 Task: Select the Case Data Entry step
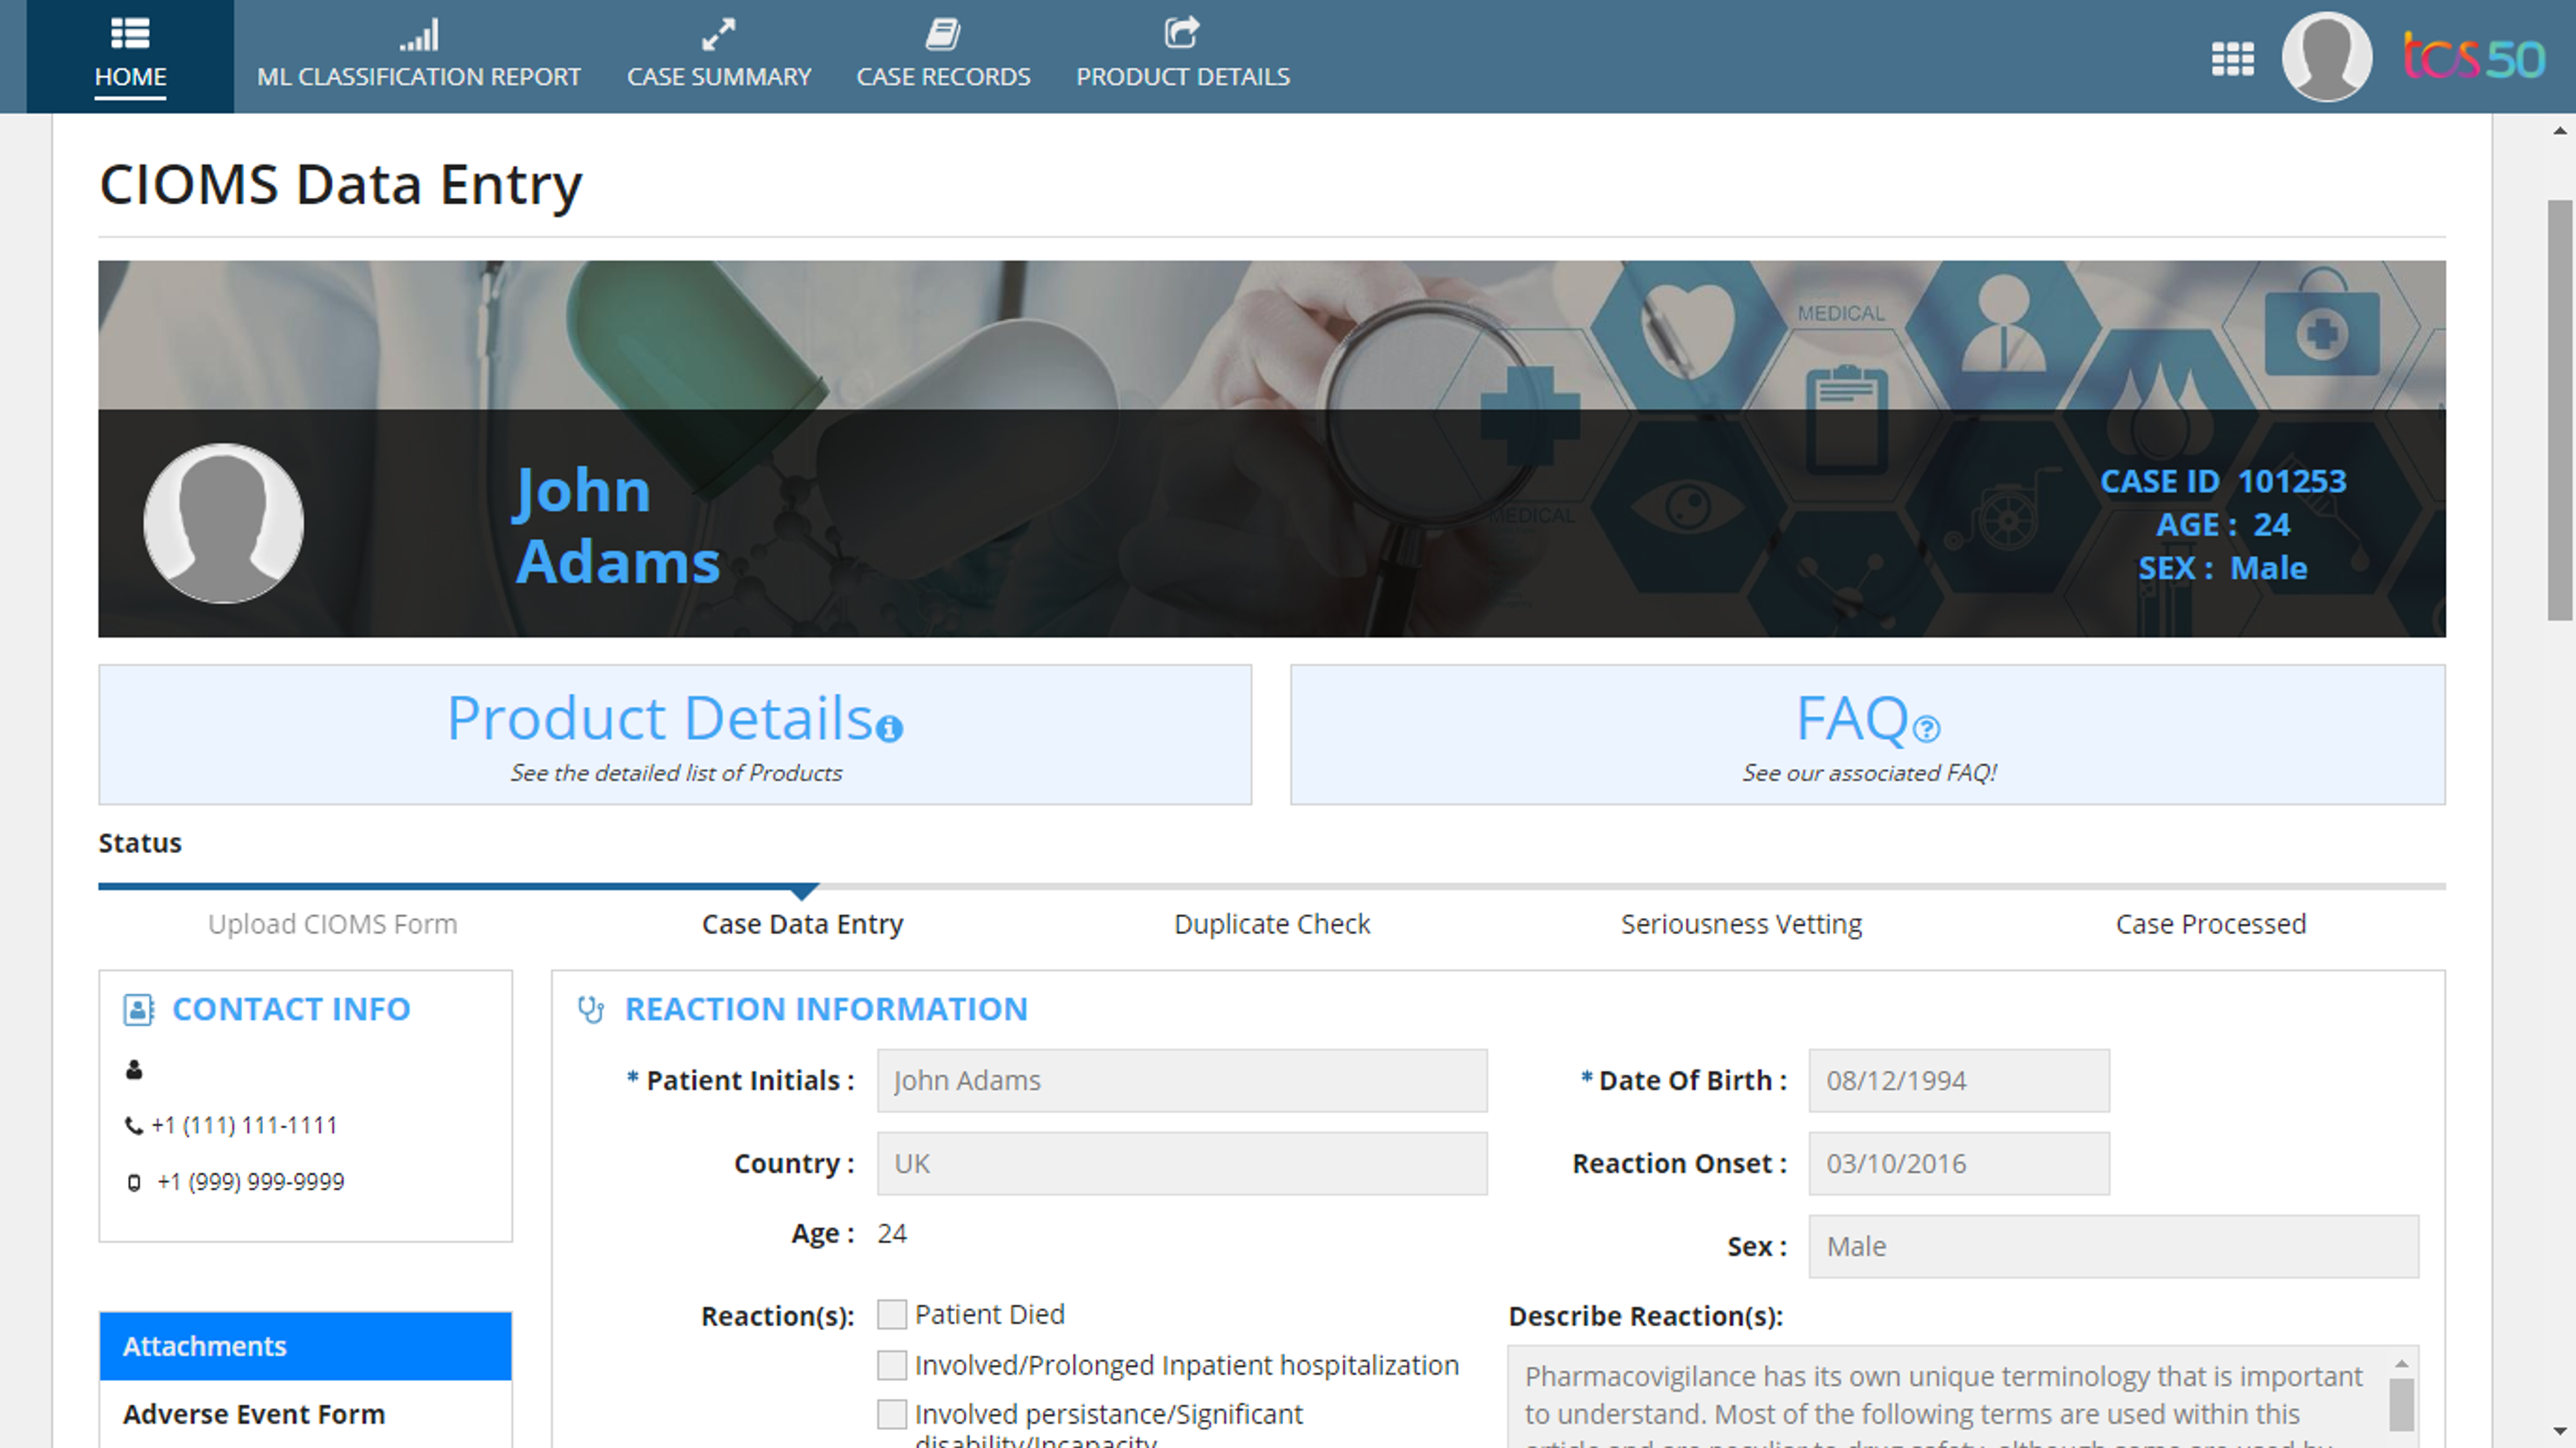(802, 924)
